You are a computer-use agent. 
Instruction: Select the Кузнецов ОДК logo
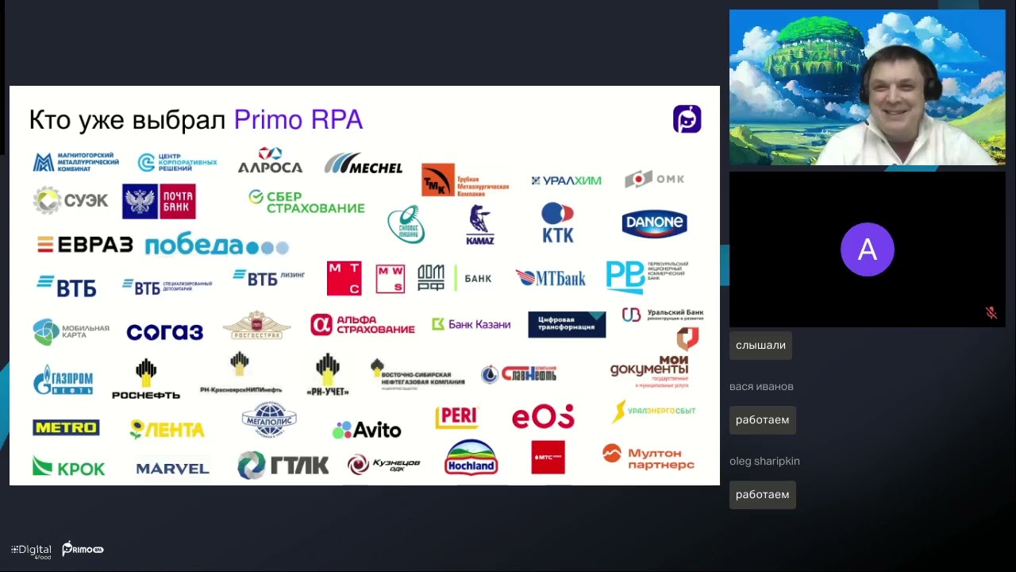384,465
